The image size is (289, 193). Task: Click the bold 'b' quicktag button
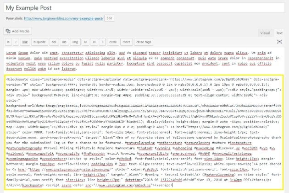9,41
